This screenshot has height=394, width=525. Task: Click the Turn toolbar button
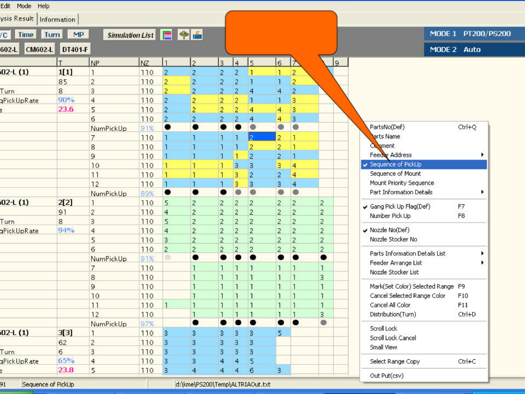[52, 35]
